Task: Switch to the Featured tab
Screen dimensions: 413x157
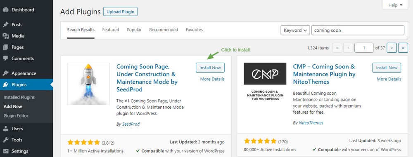Action: click(111, 30)
